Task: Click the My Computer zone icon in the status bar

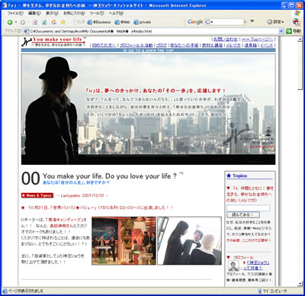Action: (259, 291)
